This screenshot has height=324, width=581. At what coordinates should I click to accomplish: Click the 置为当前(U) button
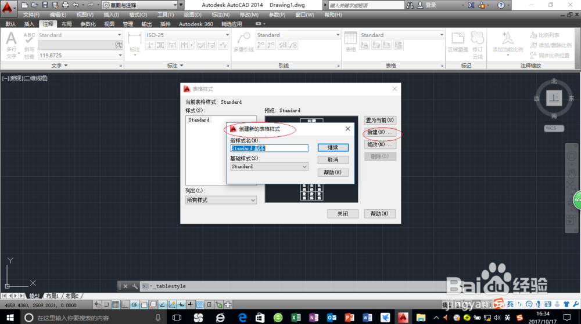[x=380, y=120]
